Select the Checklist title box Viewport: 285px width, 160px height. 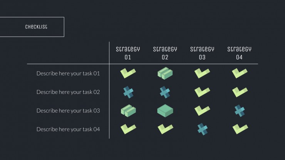[x=32, y=27]
